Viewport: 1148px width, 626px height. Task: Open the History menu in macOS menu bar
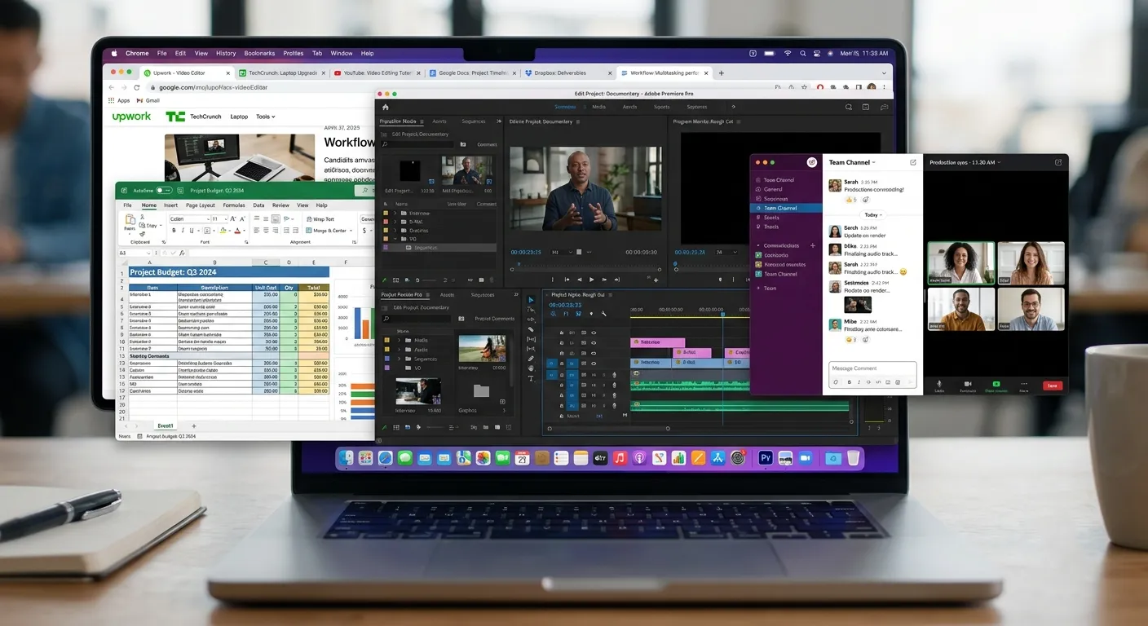pos(226,54)
